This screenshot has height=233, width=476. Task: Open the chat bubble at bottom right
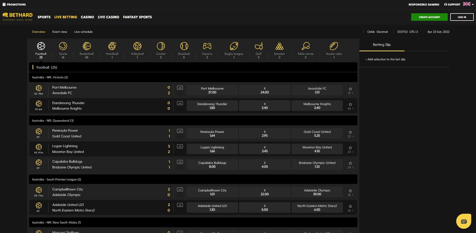pyautogui.click(x=463, y=221)
